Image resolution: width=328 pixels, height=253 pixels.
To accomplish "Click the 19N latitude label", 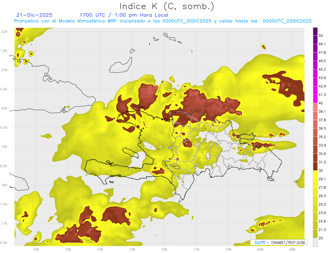I will (x=4, y=147).
